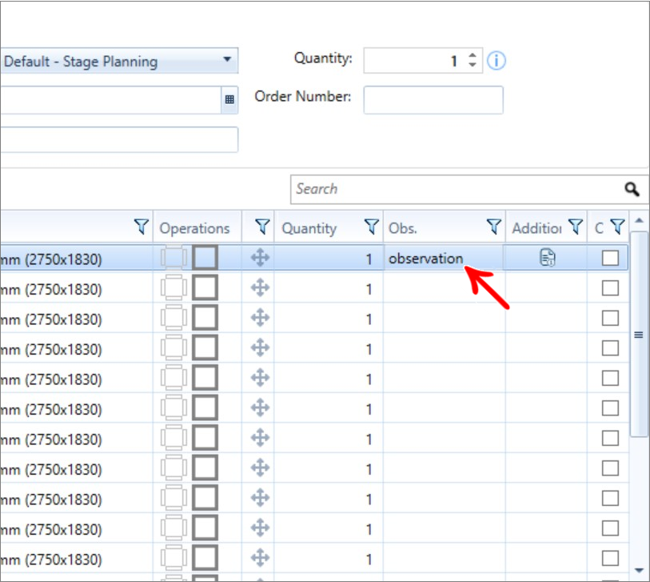Image resolution: width=650 pixels, height=582 pixels.
Task: Focus the field left of grid picker
Action: click(x=110, y=100)
